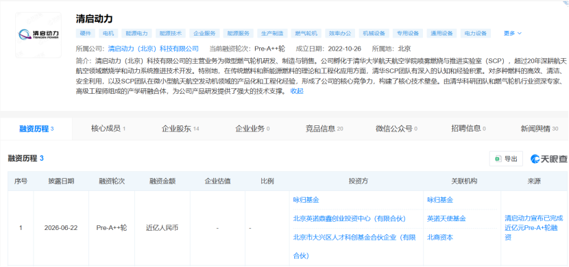Go to the 微信公众号 tab
569x267 pixels.
(396, 128)
